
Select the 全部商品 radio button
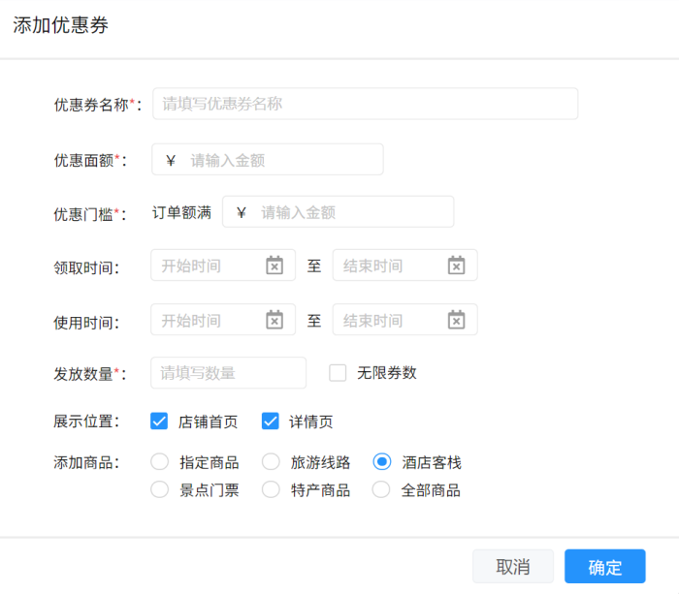(x=381, y=489)
